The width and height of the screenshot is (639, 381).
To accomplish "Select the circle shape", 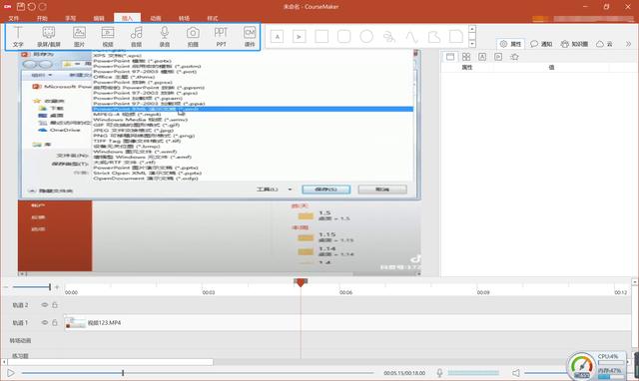I will [366, 37].
